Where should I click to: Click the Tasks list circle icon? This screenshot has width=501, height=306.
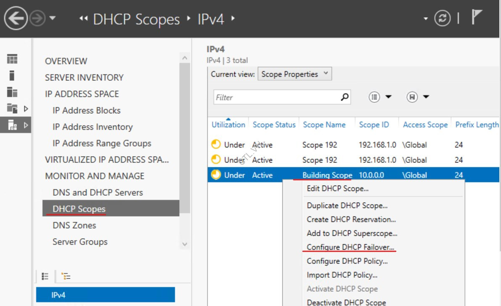click(x=374, y=97)
